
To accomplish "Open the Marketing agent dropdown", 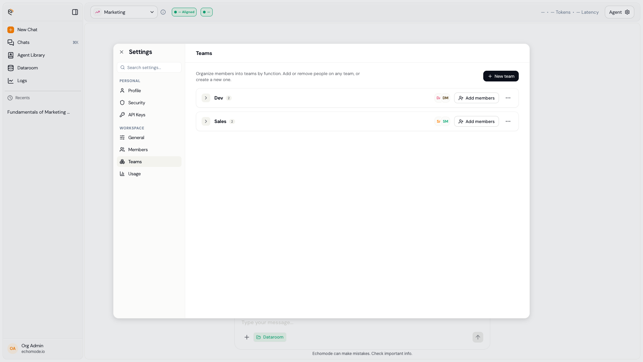I will click(124, 12).
